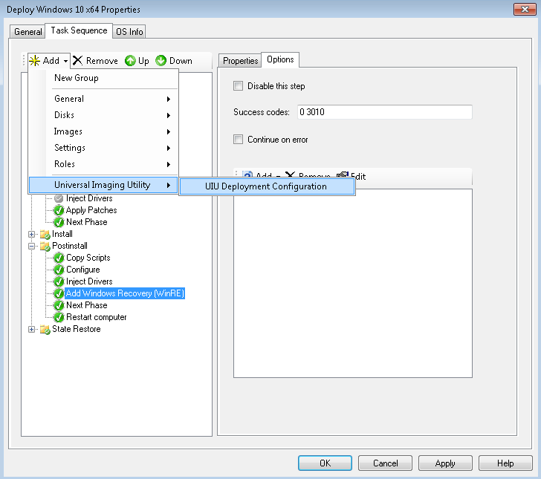
Task: Open the Add dropdown in task toolbar
Action: (48, 61)
